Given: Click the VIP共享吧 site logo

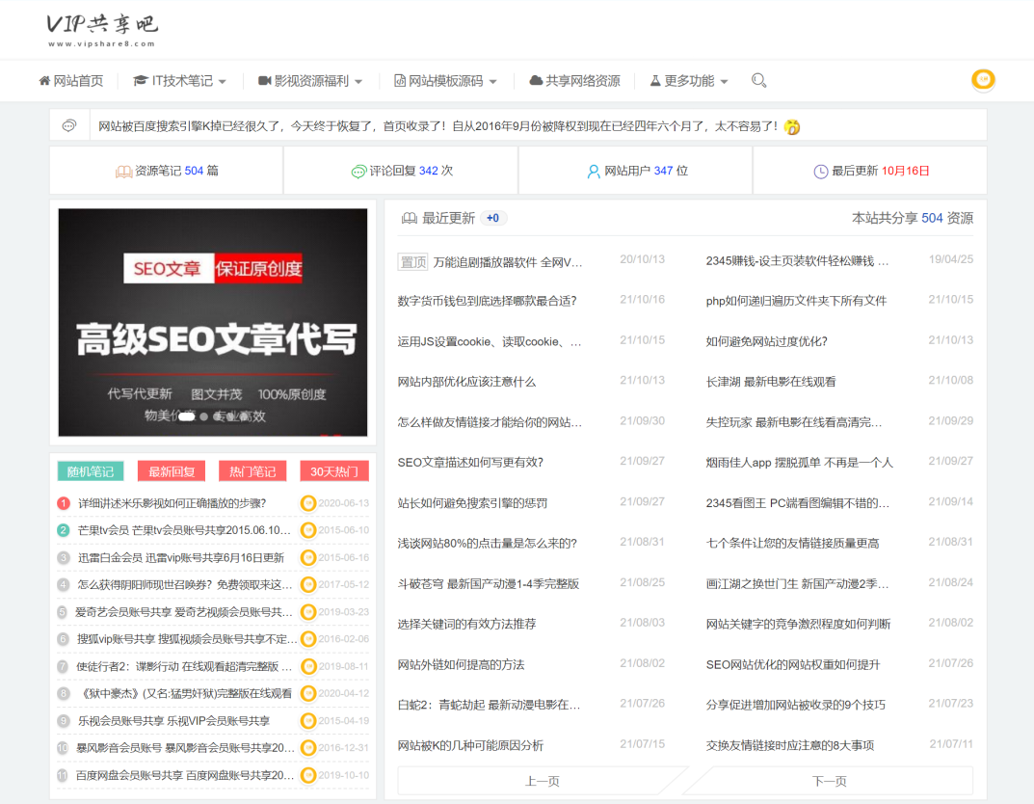Looking at the screenshot, I should click(x=101, y=30).
